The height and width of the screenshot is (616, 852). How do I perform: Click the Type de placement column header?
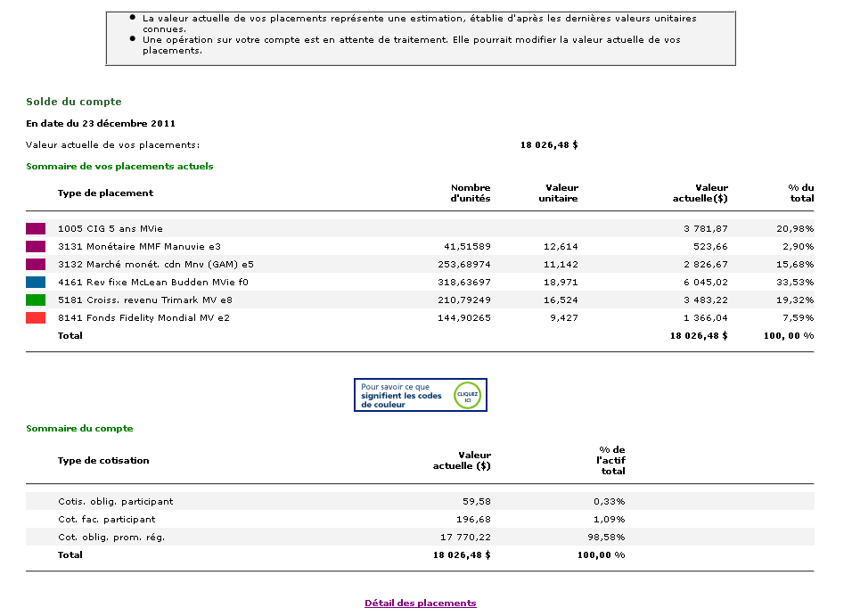click(x=105, y=193)
